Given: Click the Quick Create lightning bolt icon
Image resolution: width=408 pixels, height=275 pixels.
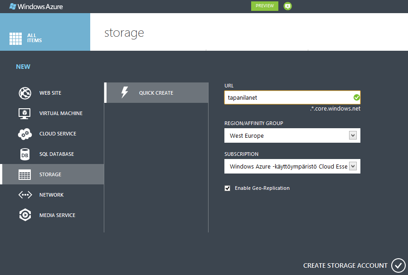Looking at the screenshot, I should (125, 92).
